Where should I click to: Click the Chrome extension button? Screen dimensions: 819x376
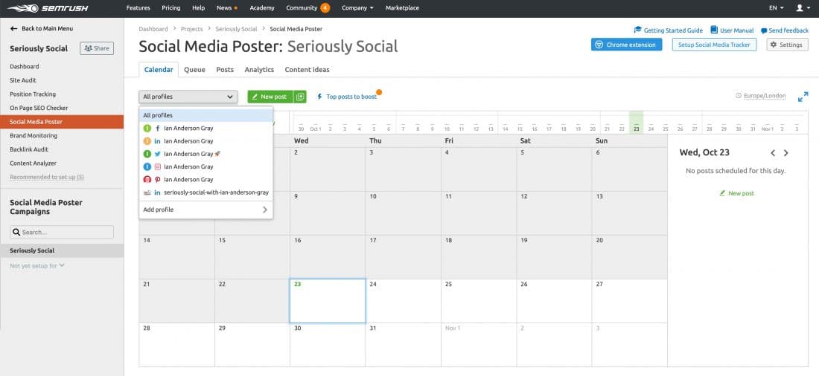coord(626,45)
